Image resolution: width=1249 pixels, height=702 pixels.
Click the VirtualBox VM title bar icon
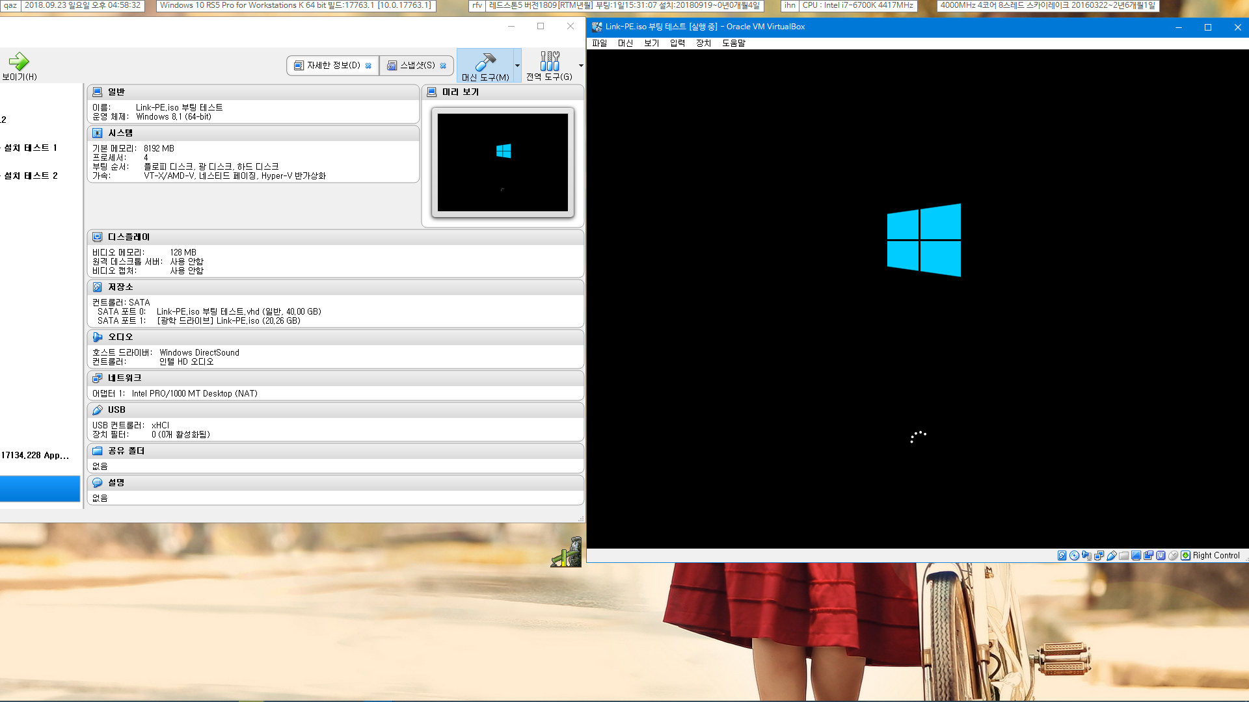[x=597, y=27]
